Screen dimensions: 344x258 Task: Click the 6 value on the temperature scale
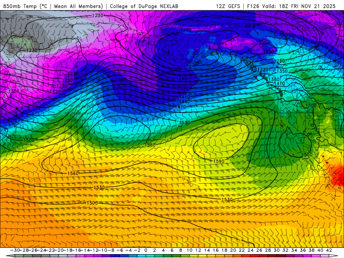point(172,250)
